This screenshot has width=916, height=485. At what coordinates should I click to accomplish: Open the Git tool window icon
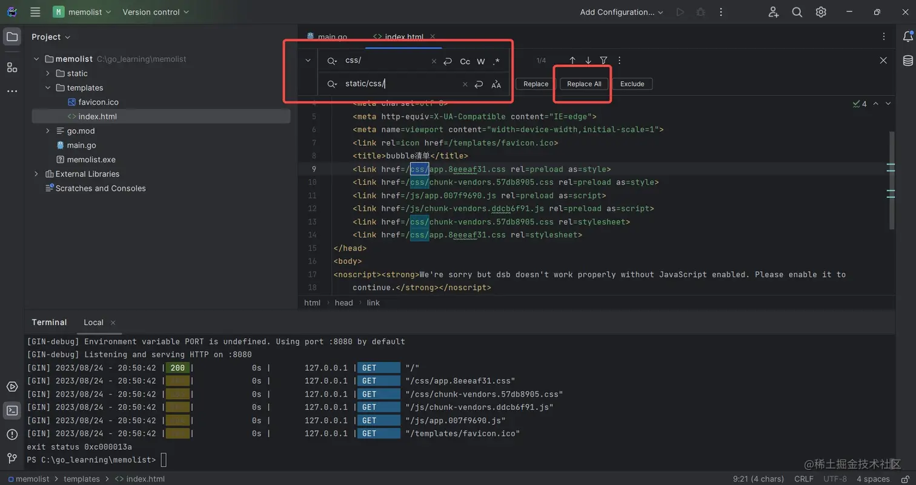click(x=12, y=458)
